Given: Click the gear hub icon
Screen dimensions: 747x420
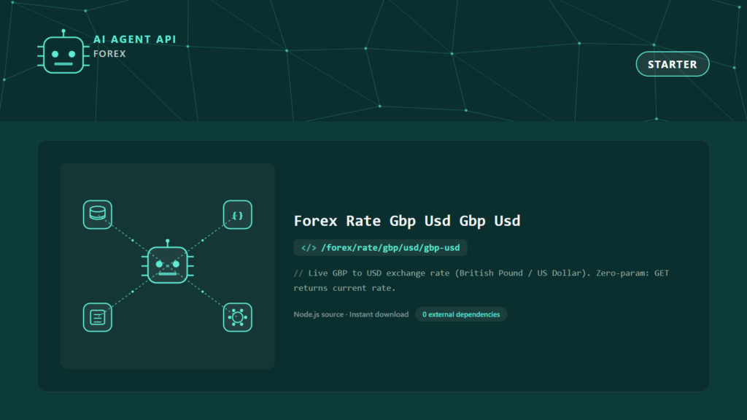Looking at the screenshot, I should (x=237, y=317).
